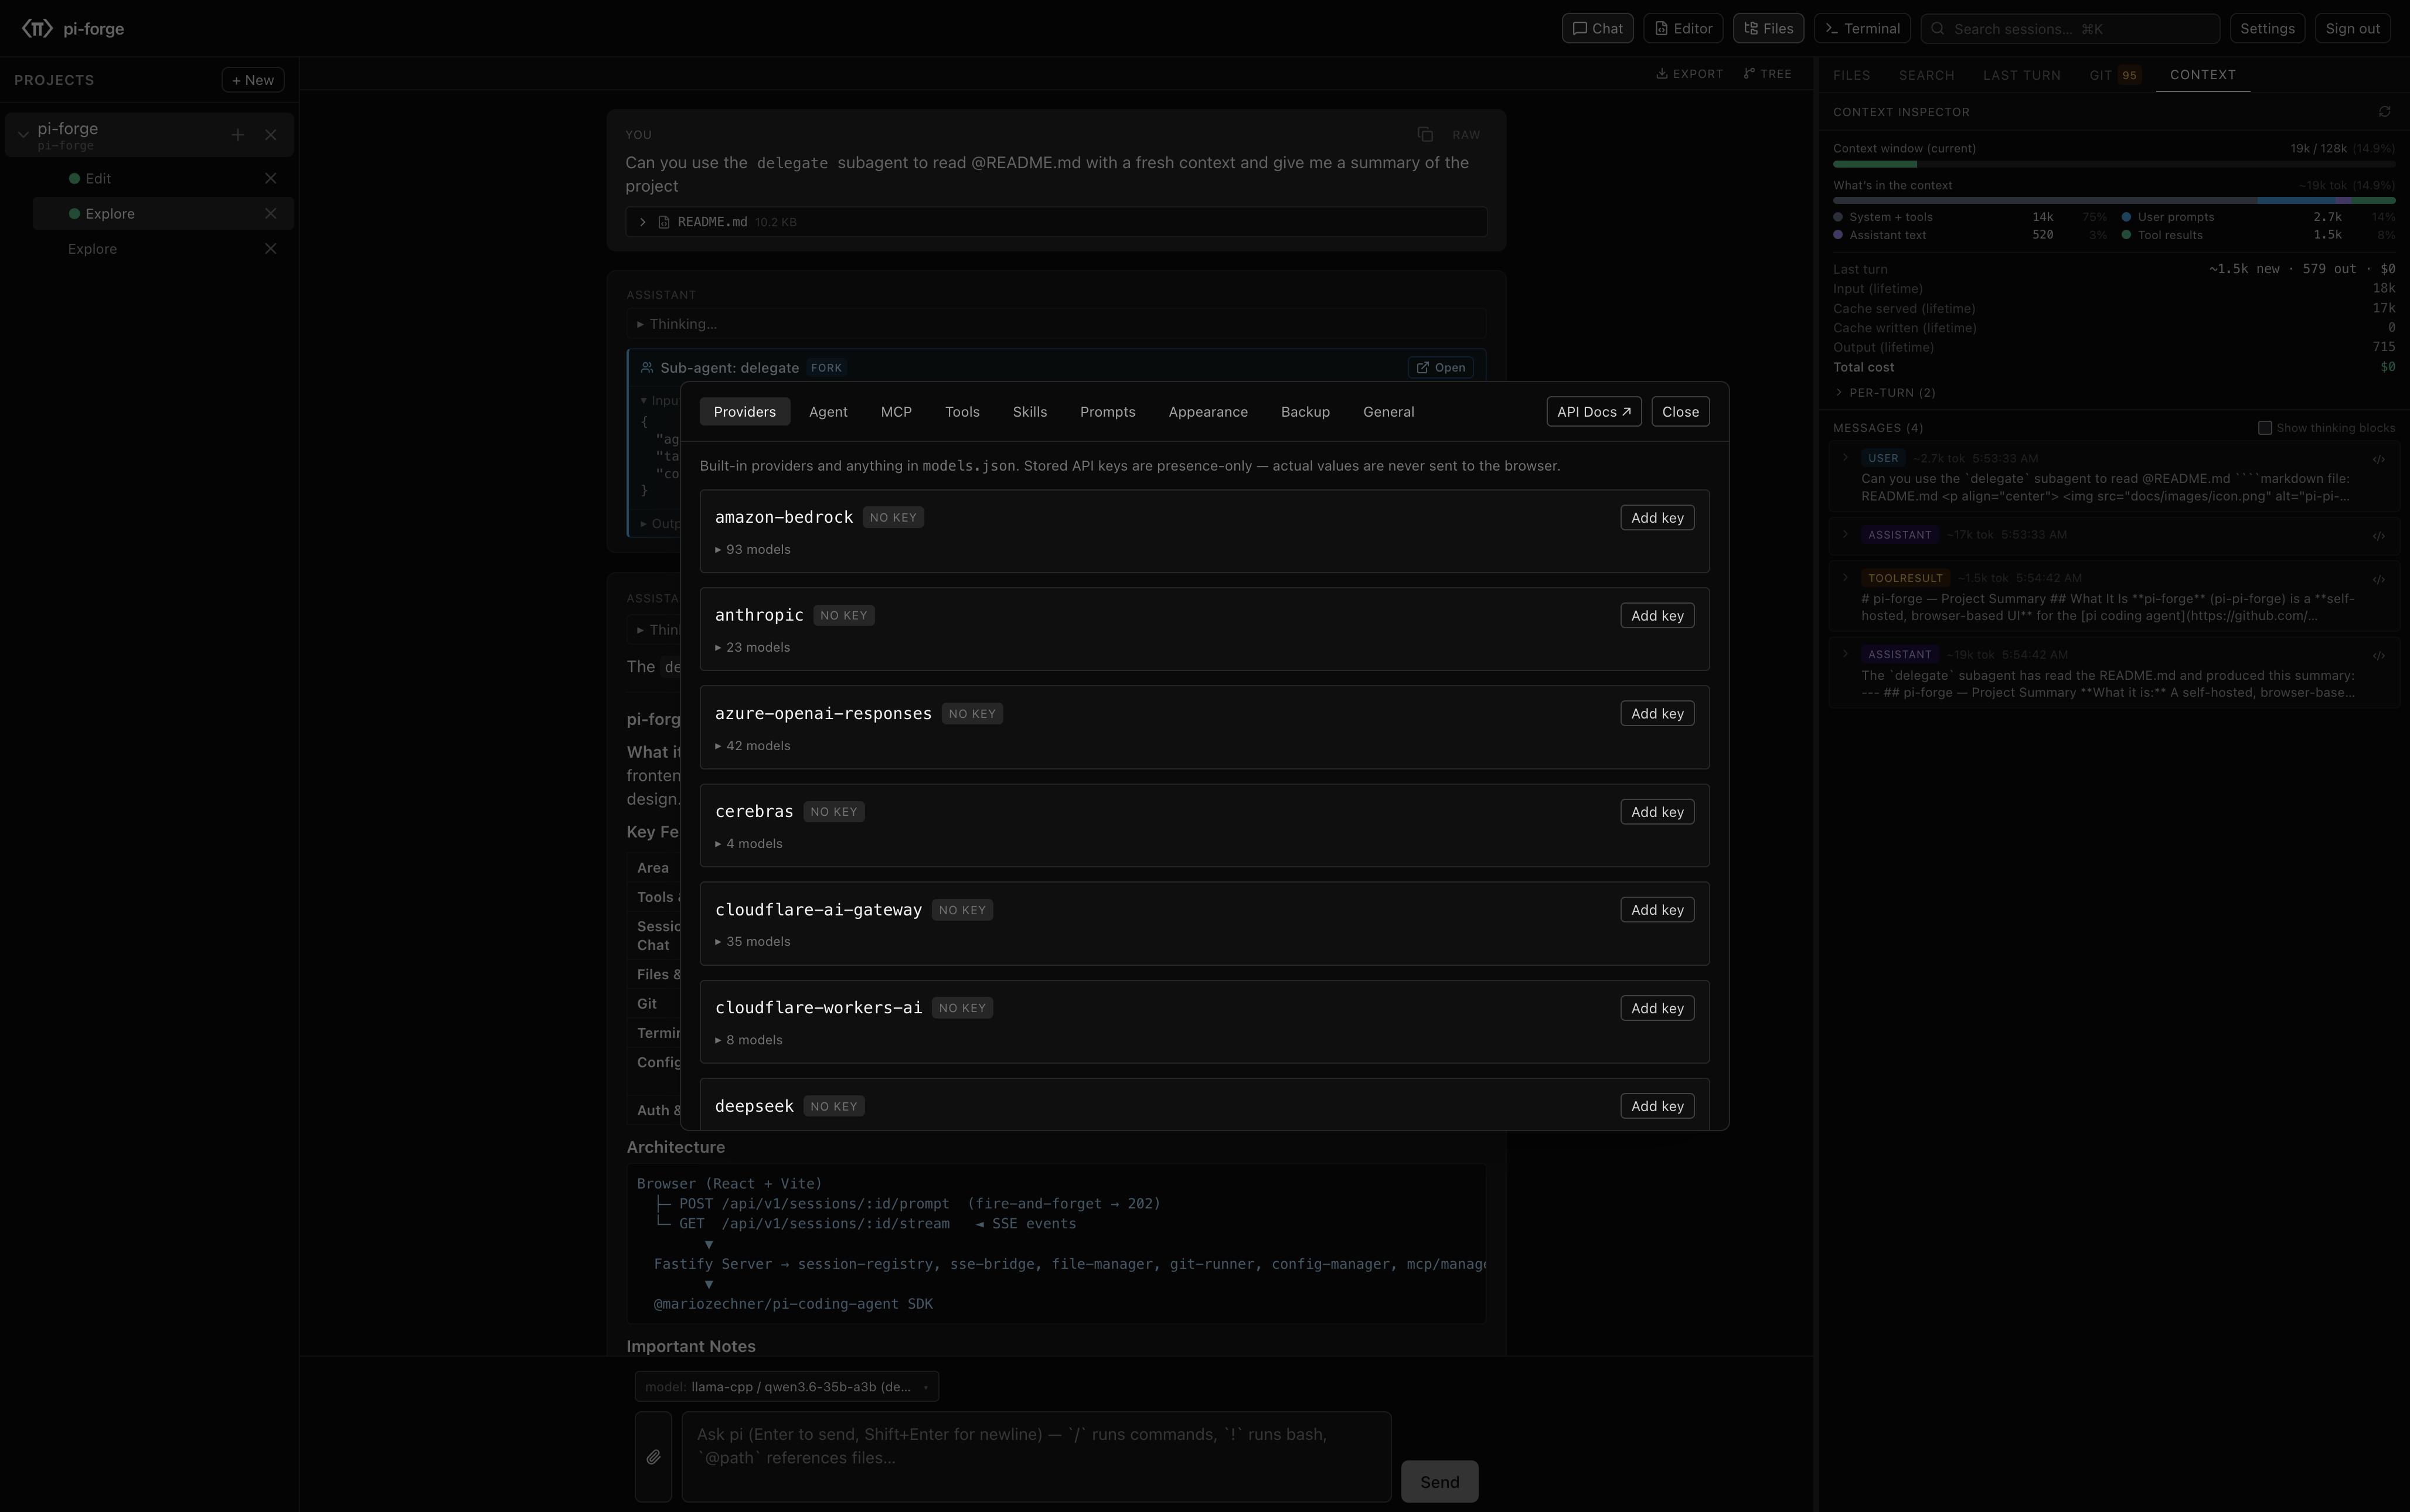Click the System + tools legend dot
2410x1512 pixels.
pos(1838,217)
